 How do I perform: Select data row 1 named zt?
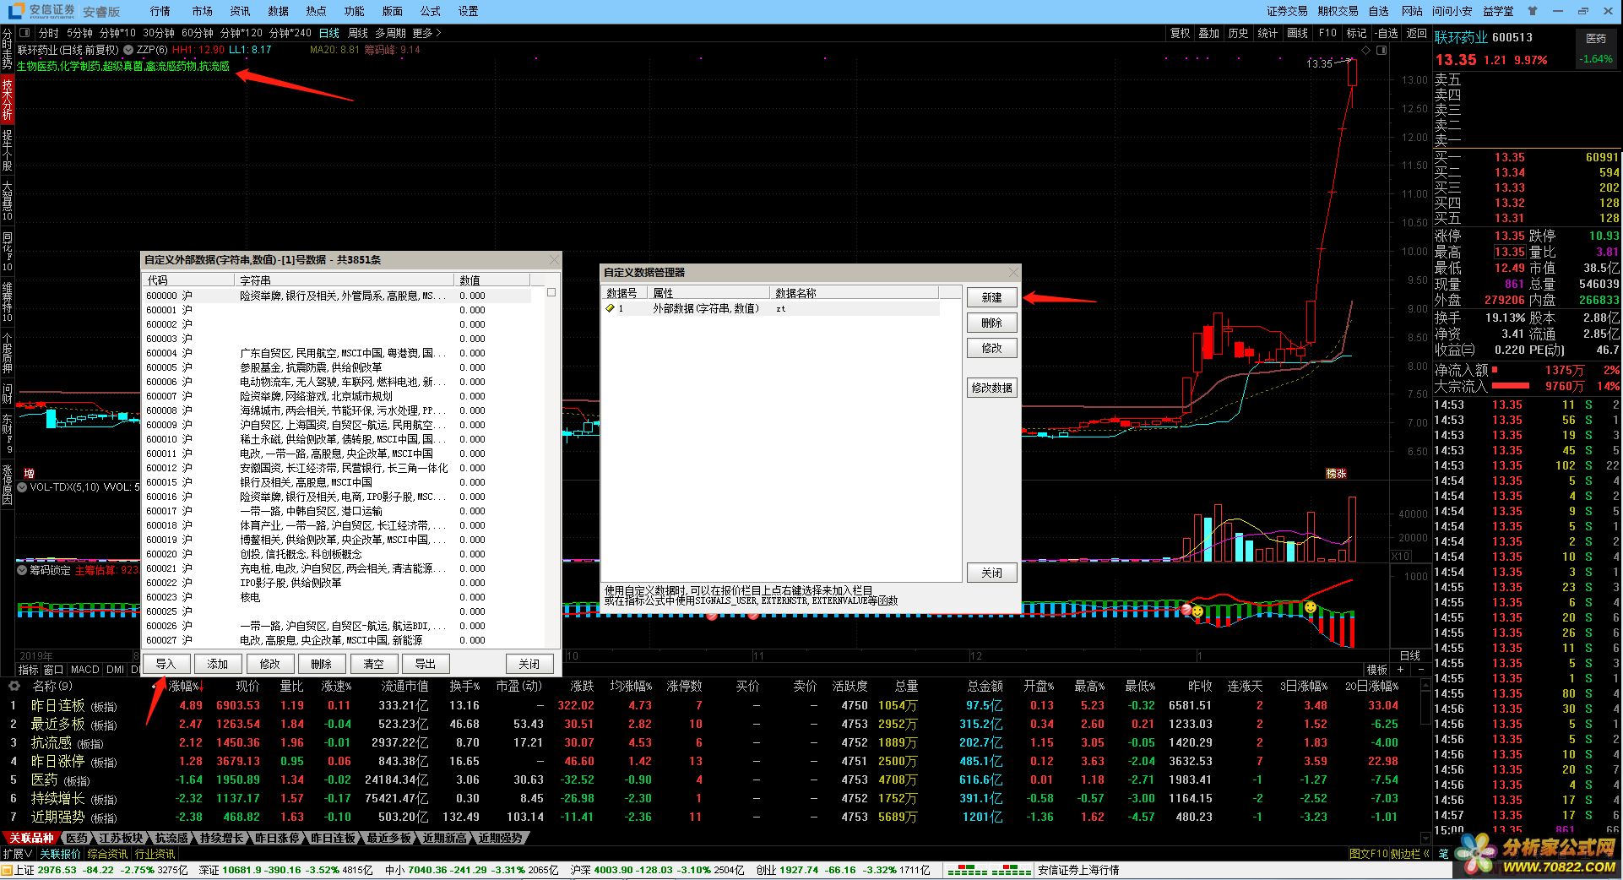770,308
